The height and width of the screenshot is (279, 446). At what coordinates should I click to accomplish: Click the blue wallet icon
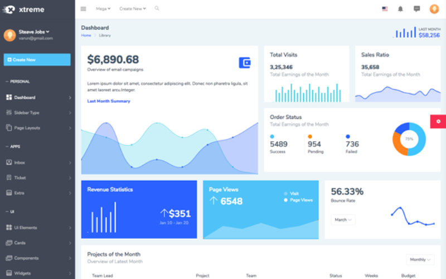244,62
